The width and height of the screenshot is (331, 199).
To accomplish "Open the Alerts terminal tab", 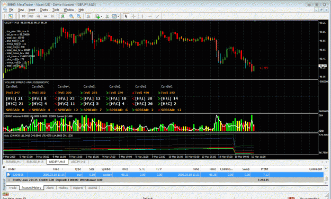I will (x=50, y=187).
